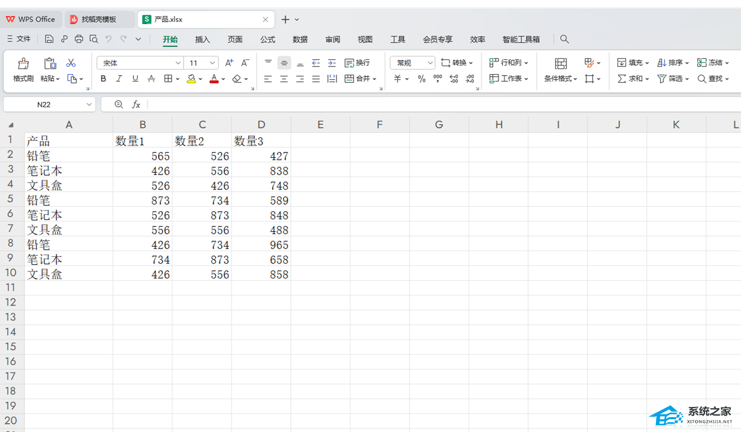Switch to 插入 Insert tab

(x=203, y=39)
